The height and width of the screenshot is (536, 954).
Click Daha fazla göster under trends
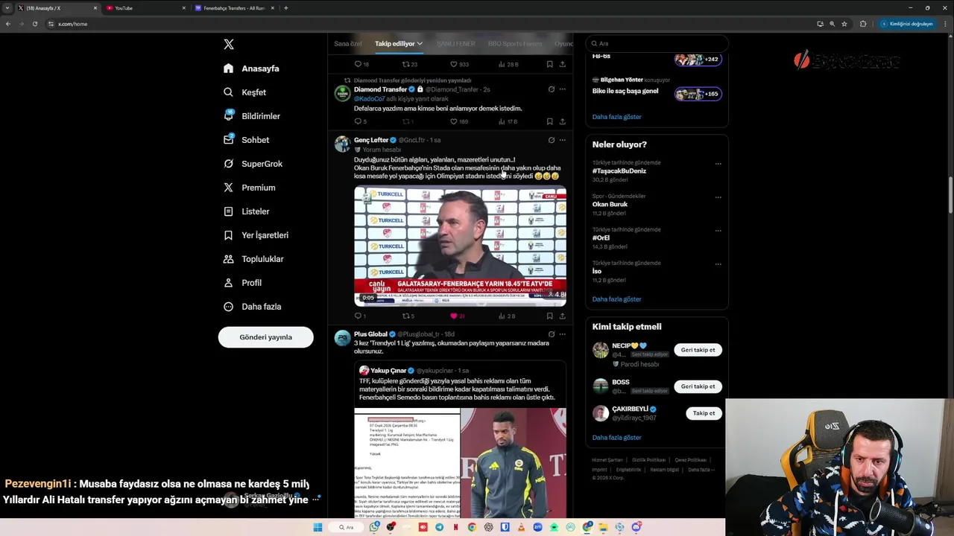coord(616,299)
